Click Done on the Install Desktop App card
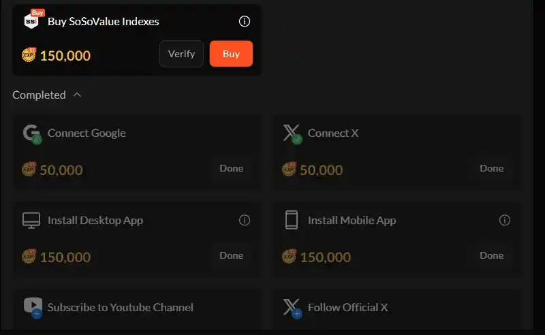This screenshot has width=545, height=335. click(x=232, y=255)
